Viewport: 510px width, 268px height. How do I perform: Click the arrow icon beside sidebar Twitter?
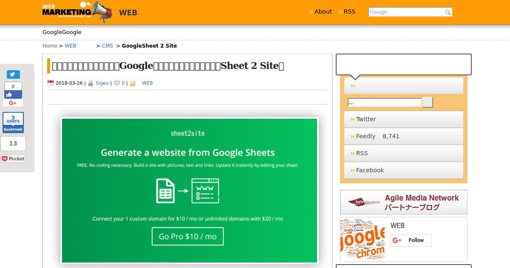(353, 120)
